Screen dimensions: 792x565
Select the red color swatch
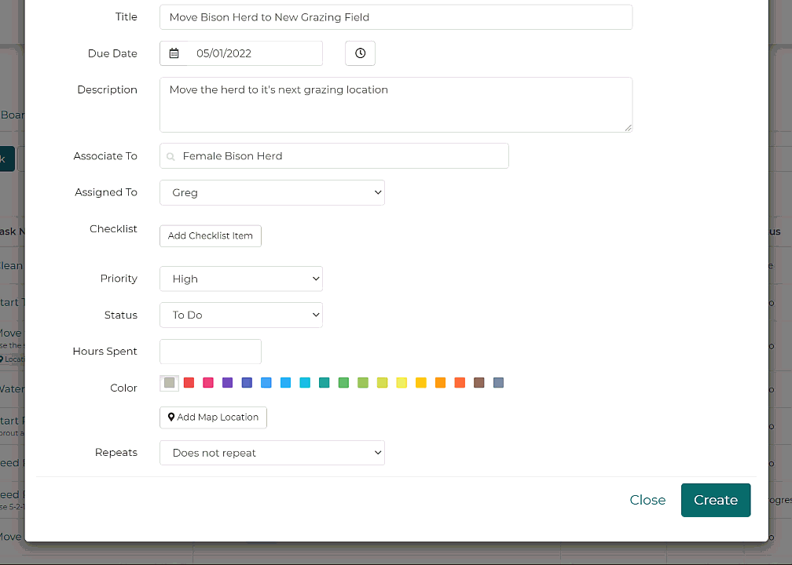click(189, 383)
